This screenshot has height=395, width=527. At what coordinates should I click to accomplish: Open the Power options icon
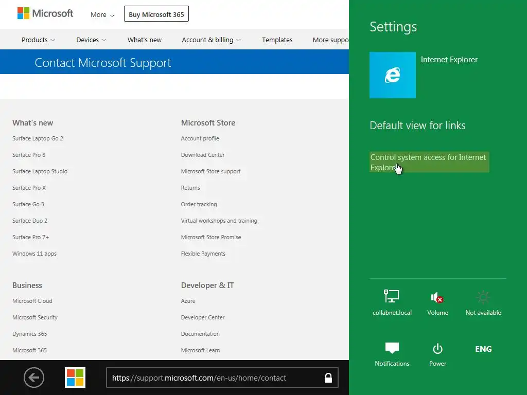[x=437, y=354]
